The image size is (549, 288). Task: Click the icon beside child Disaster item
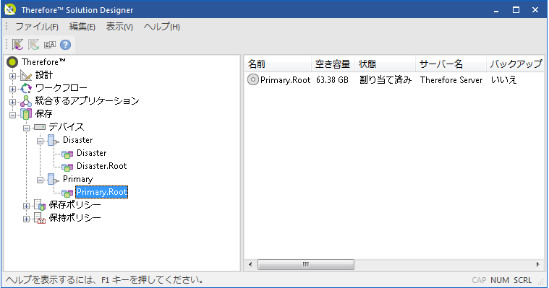click(67, 154)
